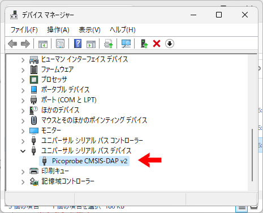Open the ヘルプ(H) menu
Screen dimensions: 263x213
click(x=123, y=30)
